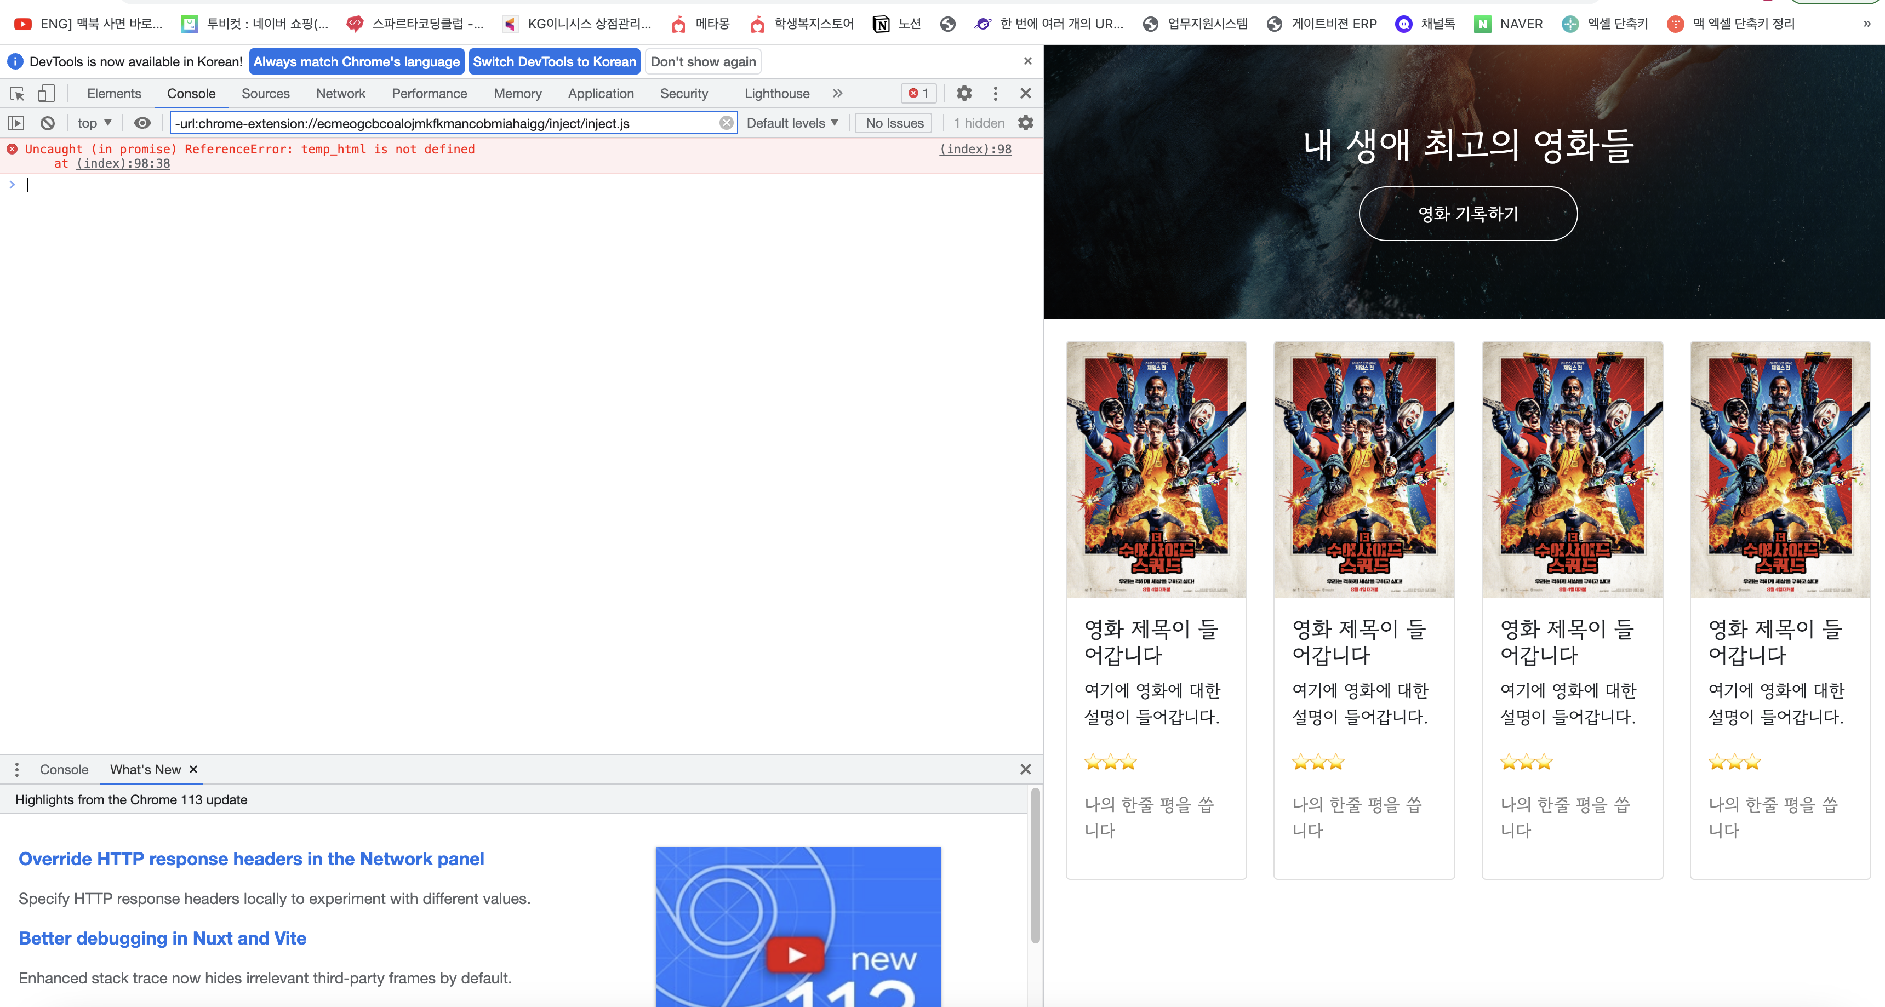Show the console sidebar
This screenshot has height=1007, width=1885.
coord(16,123)
